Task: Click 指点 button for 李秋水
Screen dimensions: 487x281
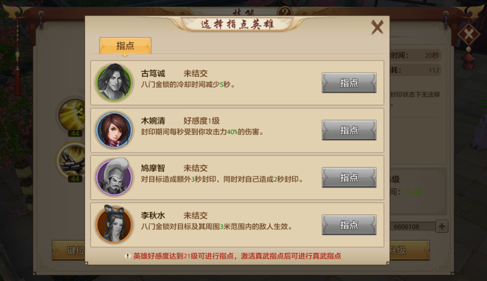Action: (x=349, y=225)
